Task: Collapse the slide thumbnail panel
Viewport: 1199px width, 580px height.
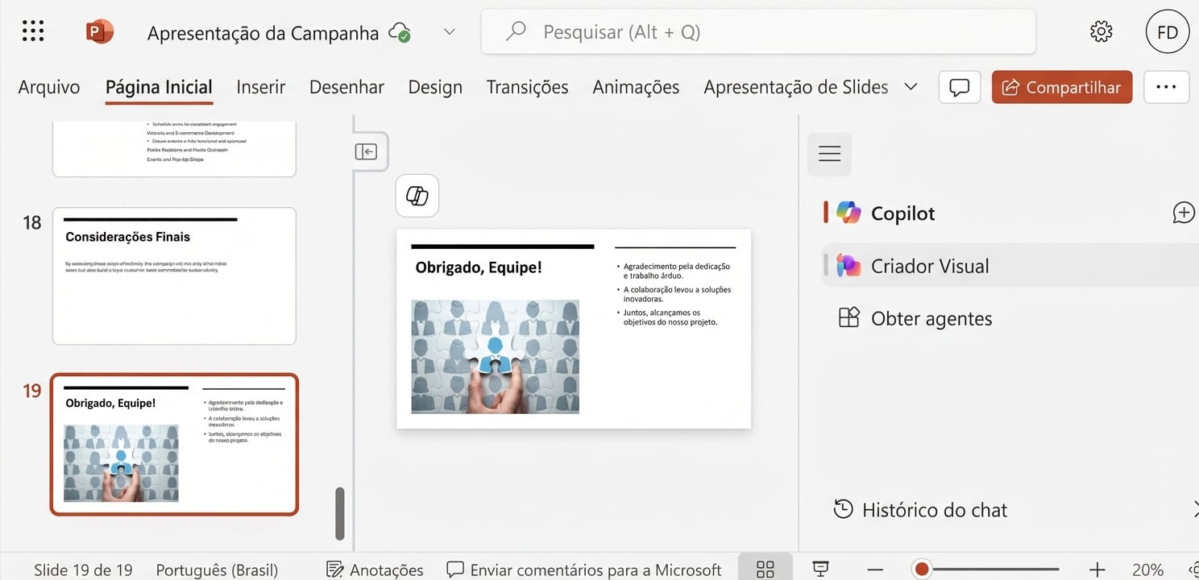Action: (x=367, y=151)
